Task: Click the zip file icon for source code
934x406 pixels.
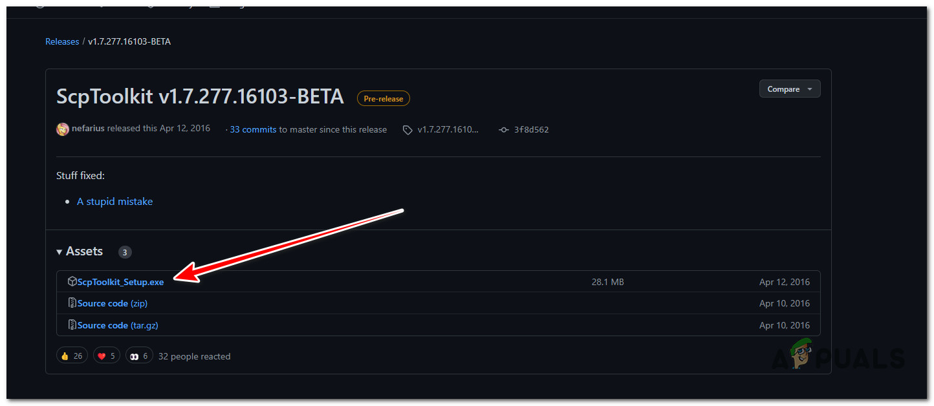Action: [72, 303]
